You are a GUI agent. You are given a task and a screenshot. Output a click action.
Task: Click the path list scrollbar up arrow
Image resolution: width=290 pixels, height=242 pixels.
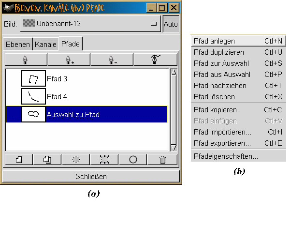(174, 73)
